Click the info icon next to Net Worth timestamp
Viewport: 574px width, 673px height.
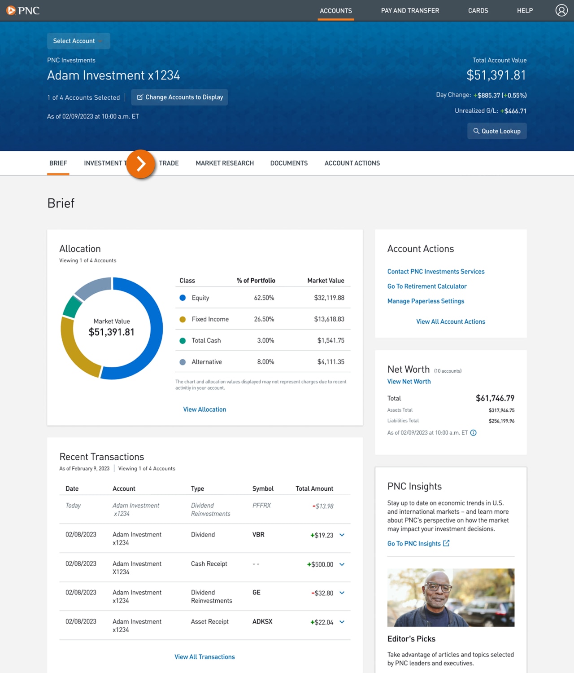(474, 432)
